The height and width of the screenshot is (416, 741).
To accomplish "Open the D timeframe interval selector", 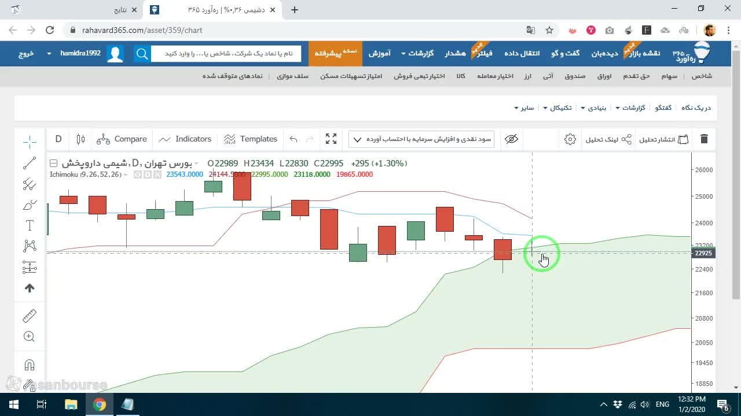I will click(58, 139).
